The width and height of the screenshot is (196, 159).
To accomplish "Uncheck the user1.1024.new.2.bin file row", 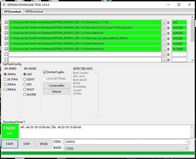I will click(x=6, y=28).
